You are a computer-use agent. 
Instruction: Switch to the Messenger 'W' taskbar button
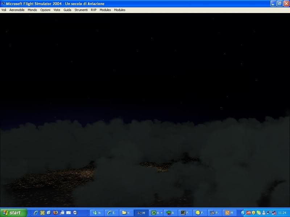(97, 213)
